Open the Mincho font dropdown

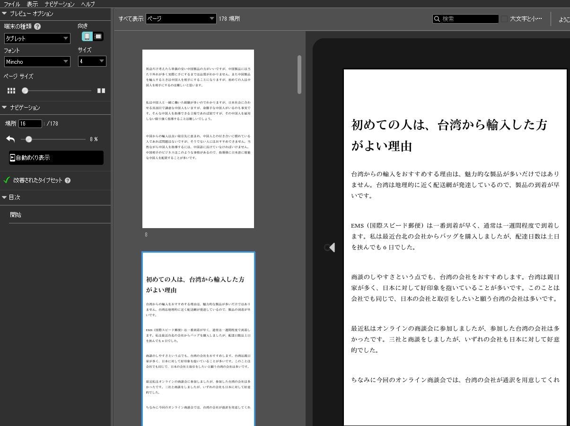[37, 61]
